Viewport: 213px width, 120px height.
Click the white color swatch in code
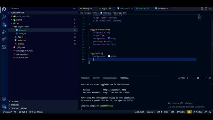click(x=109, y=56)
